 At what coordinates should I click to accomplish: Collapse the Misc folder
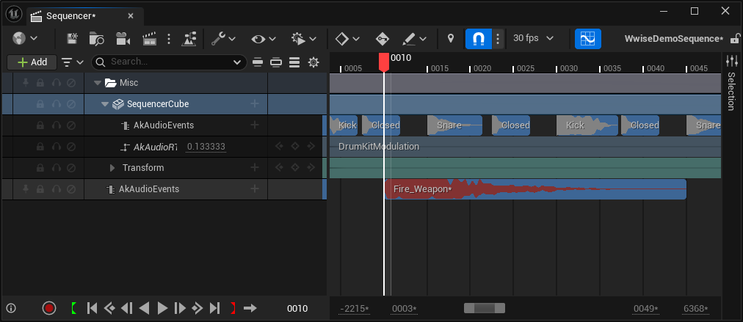point(98,83)
